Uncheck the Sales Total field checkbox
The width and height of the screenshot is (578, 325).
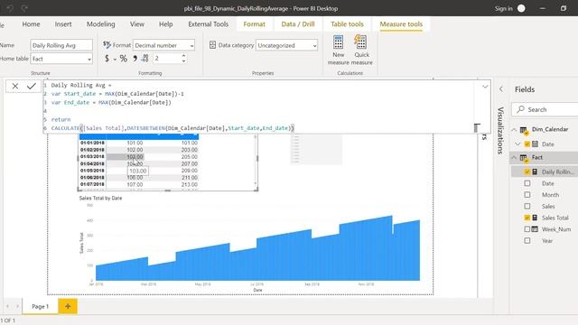(x=527, y=218)
